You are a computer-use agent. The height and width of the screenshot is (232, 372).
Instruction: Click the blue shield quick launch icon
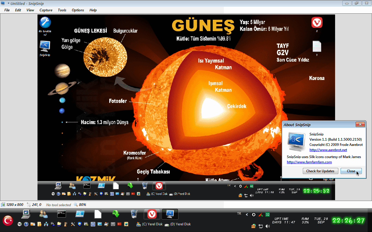(x=79, y=224)
